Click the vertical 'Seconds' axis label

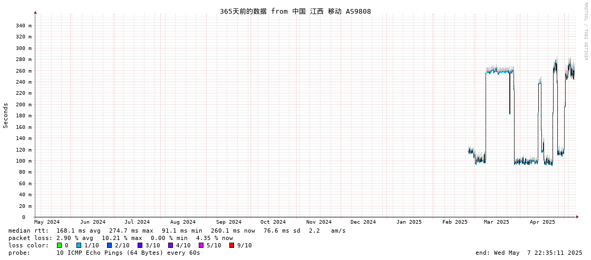6,115
